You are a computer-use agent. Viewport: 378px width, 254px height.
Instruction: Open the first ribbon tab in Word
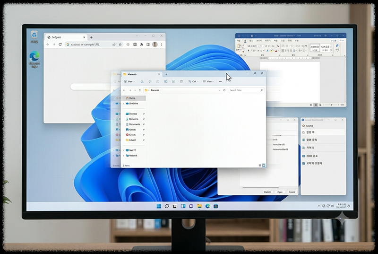click(239, 41)
